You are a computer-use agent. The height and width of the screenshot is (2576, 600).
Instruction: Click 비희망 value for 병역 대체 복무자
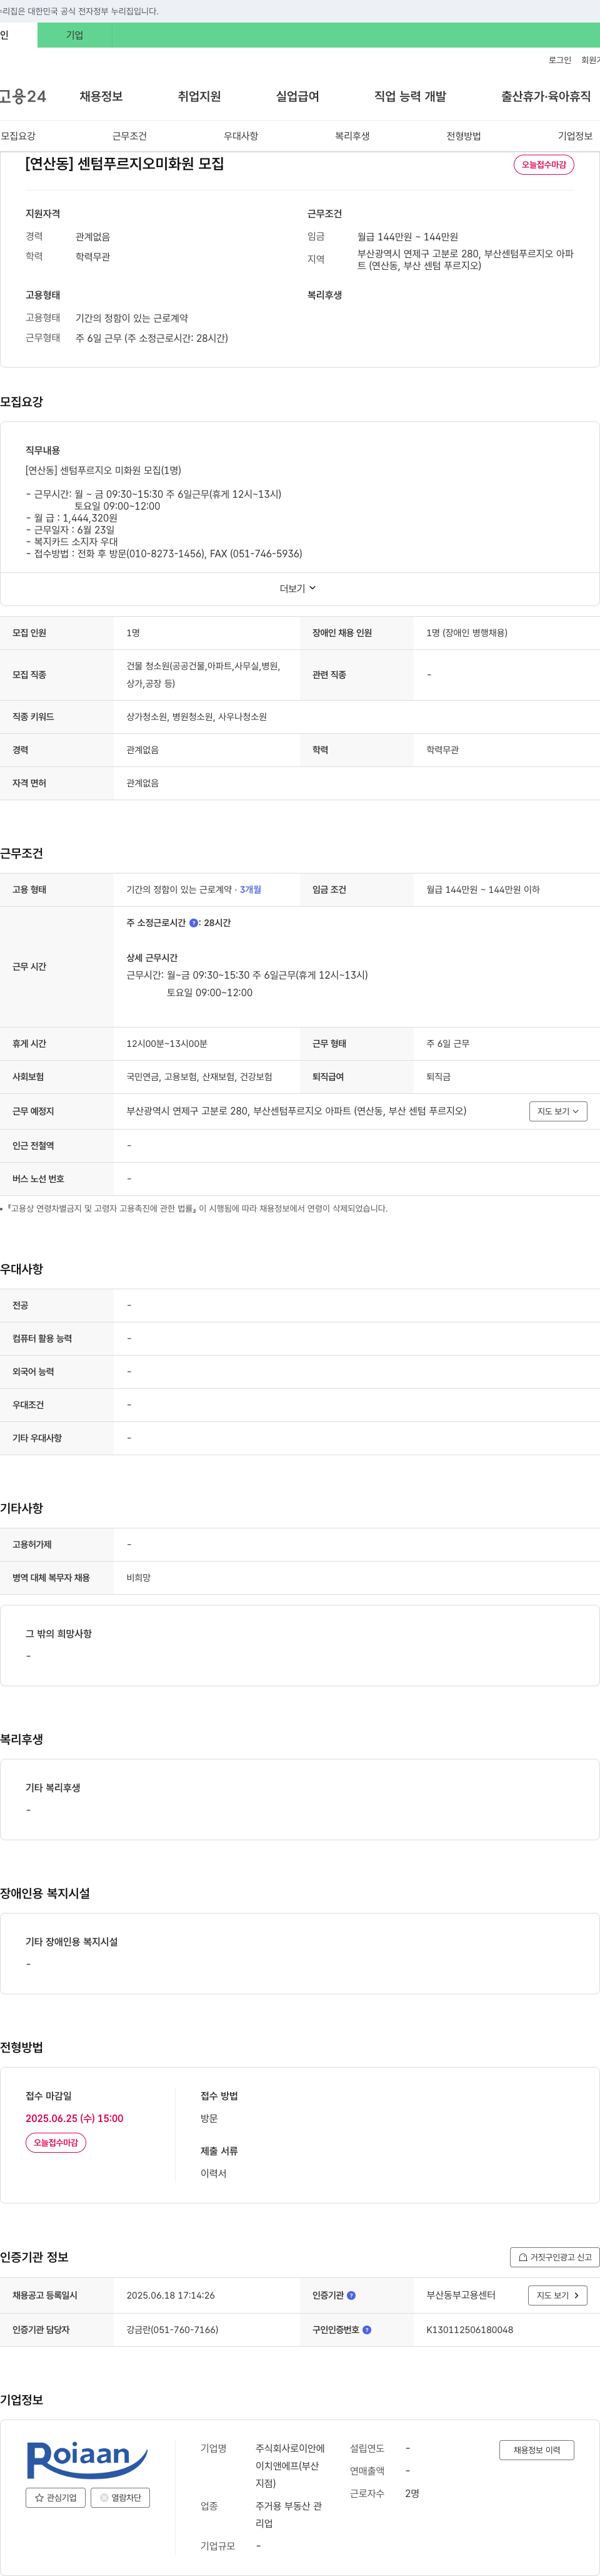pos(139,1577)
